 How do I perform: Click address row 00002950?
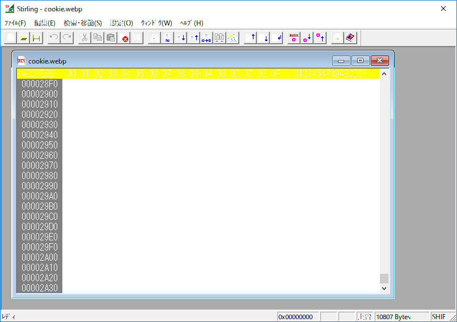click(x=40, y=145)
